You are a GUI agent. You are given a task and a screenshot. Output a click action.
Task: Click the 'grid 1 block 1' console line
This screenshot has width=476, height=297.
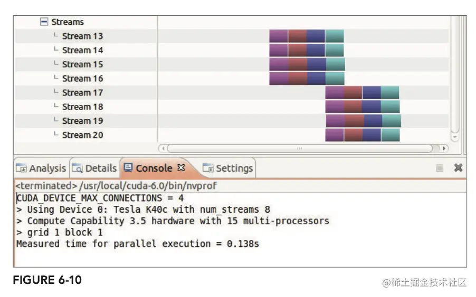pos(60,232)
